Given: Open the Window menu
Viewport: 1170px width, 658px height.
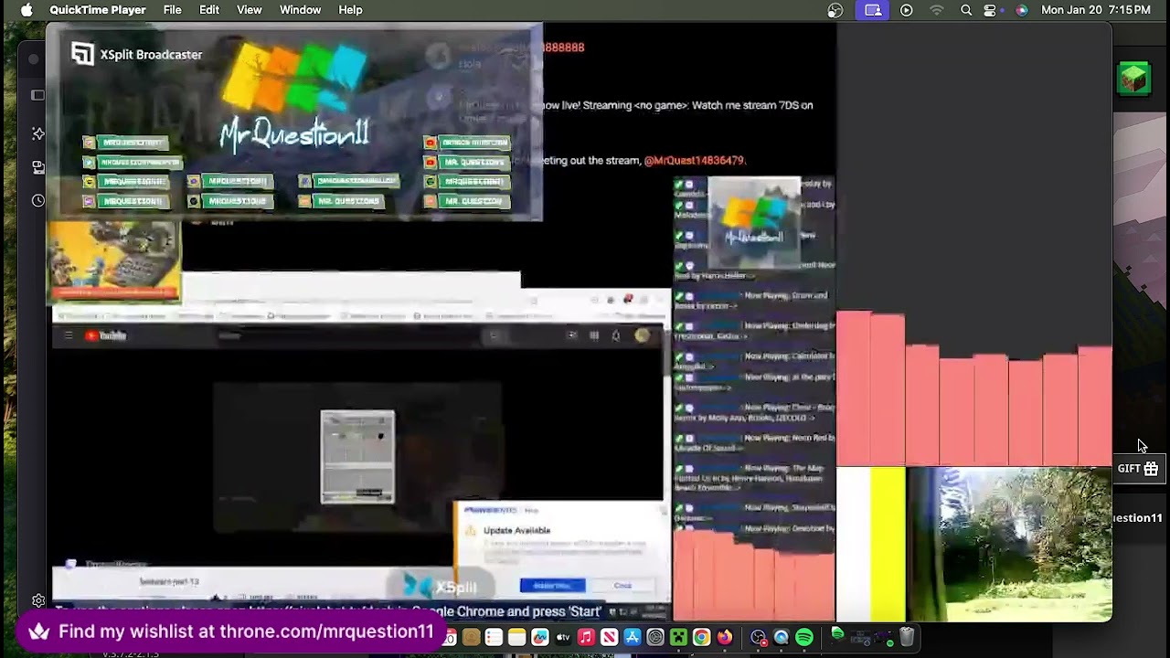Looking at the screenshot, I should [x=300, y=10].
